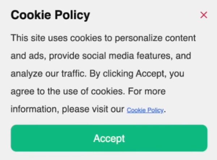Image resolution: width=217 pixels, height=160 pixels.
Task: Click the word "Accept" inside the paragraph
Action: (149, 74)
